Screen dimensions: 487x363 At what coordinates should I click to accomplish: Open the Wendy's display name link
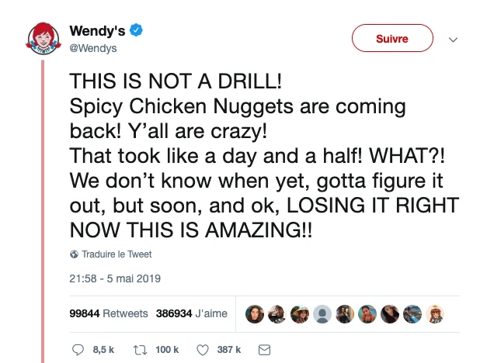coord(98,31)
